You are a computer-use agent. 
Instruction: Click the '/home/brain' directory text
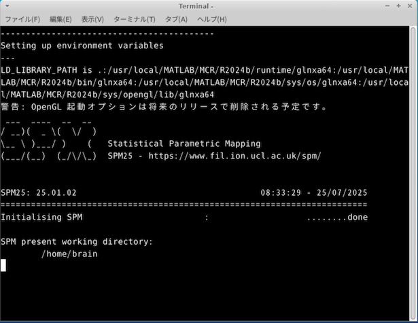pyautogui.click(x=69, y=254)
